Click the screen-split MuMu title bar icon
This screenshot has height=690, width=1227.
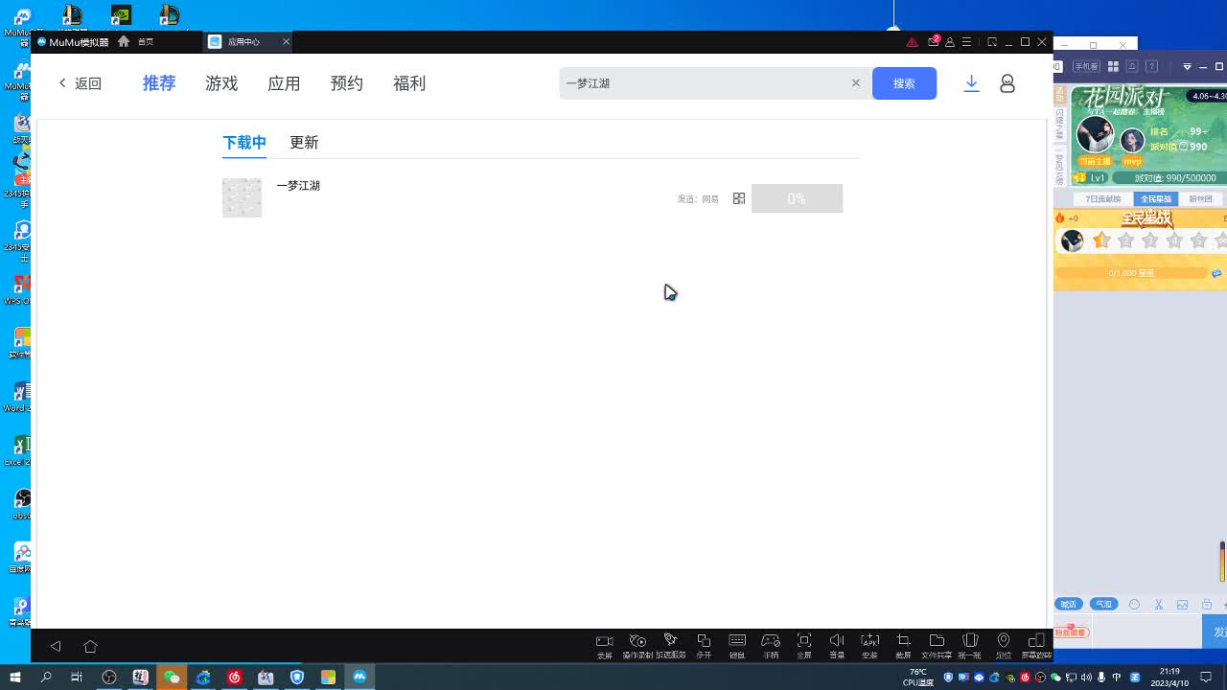(x=992, y=42)
